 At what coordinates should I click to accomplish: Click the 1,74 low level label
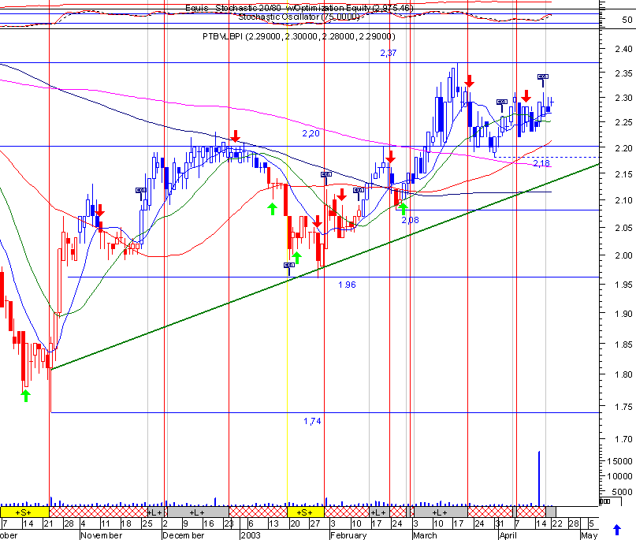coord(312,421)
